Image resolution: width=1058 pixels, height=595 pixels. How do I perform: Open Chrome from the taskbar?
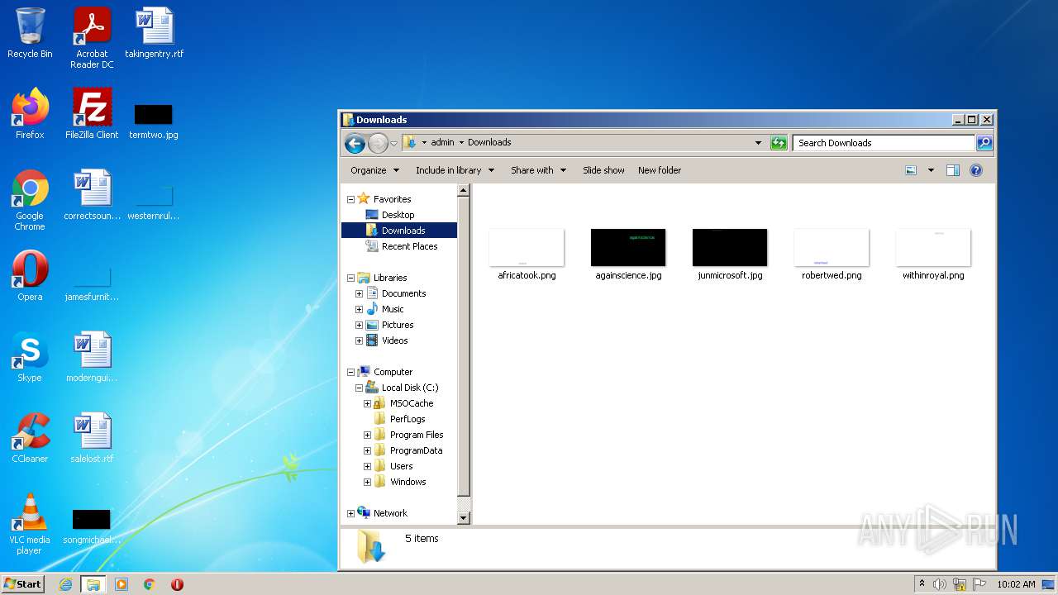click(x=150, y=584)
